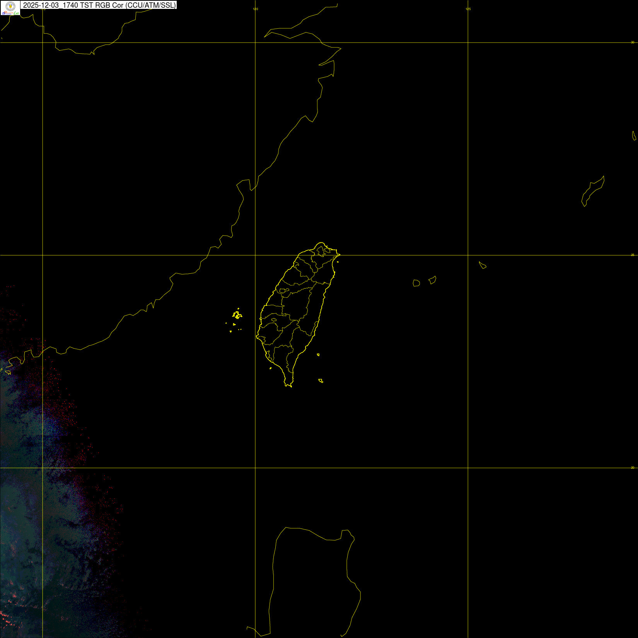
Task: Click the southern tip of Taiwan
Action: pos(288,385)
